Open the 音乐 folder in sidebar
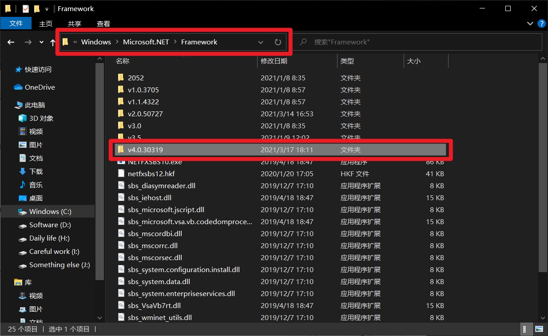Image resolution: width=548 pixels, height=336 pixels. click(x=36, y=185)
